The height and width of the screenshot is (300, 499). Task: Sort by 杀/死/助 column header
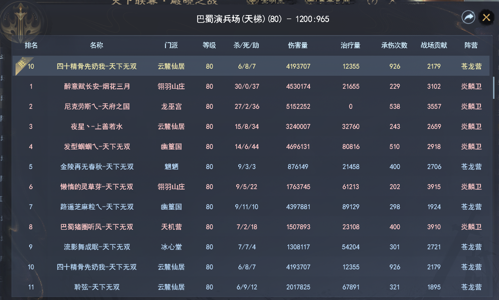coord(246,45)
